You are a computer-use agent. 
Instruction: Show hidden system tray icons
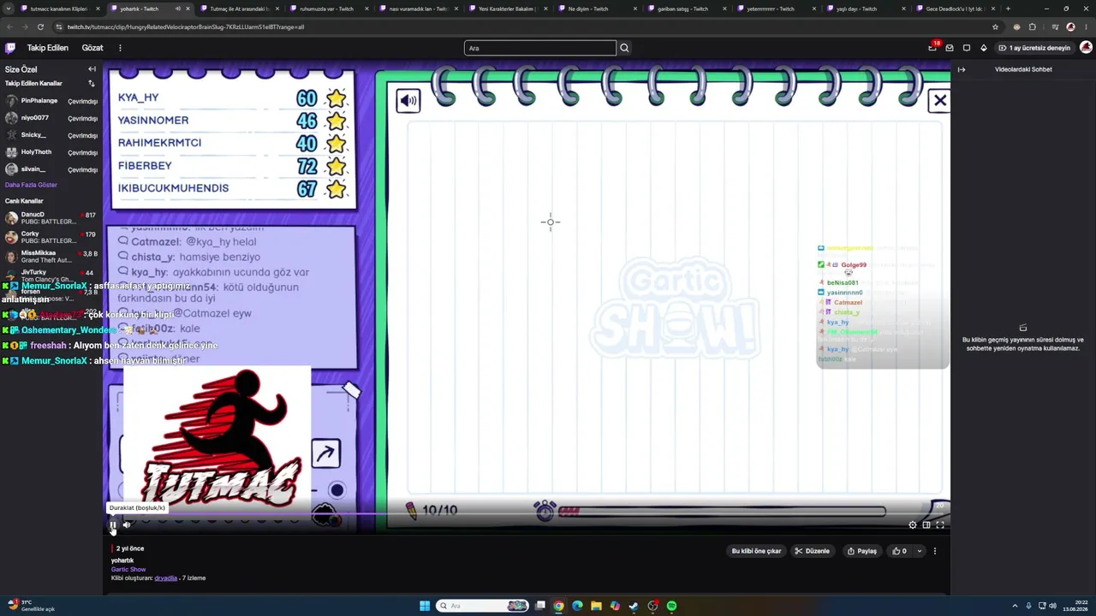(1015, 606)
